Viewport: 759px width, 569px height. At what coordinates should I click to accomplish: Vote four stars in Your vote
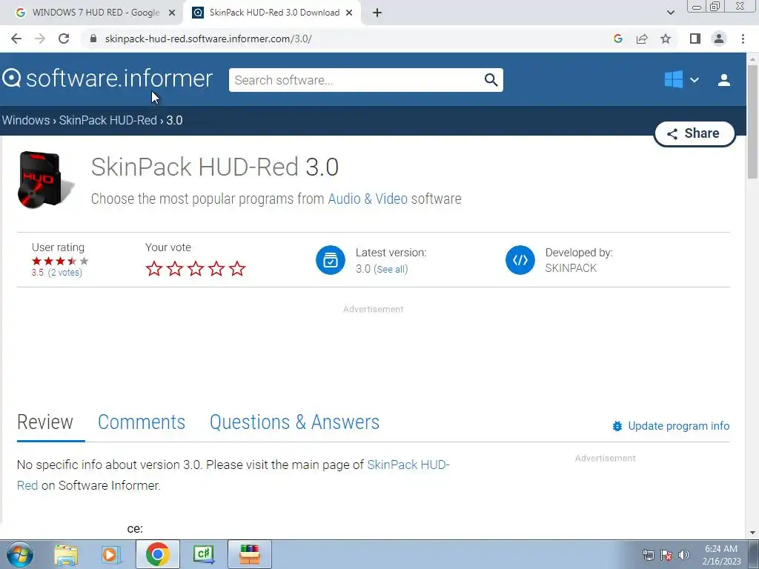216,268
